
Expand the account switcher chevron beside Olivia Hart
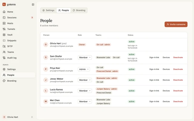pos(32,117)
